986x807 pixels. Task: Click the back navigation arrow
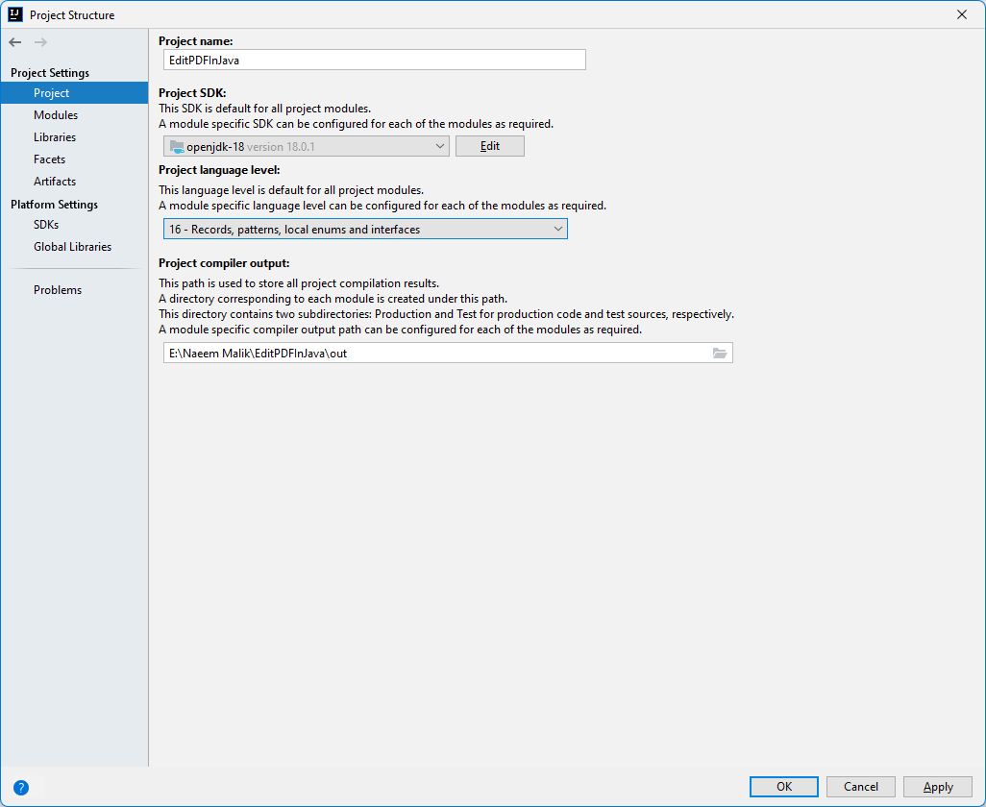[x=13, y=42]
